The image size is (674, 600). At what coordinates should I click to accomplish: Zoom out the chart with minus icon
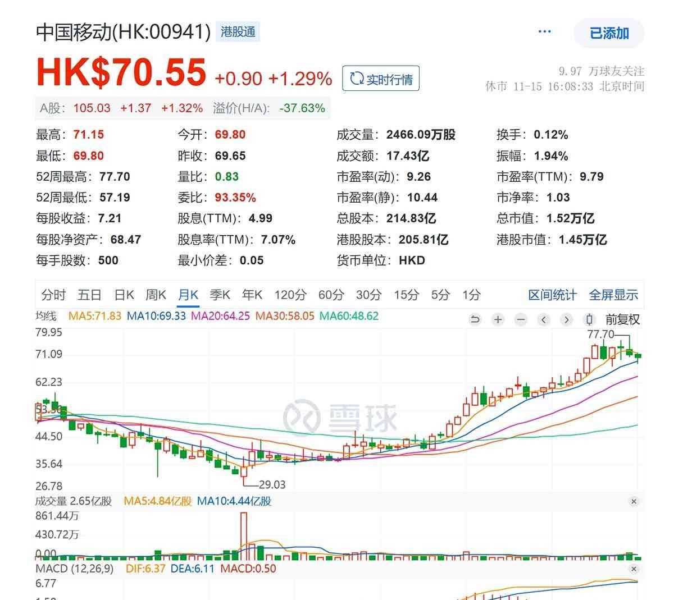[x=521, y=319]
